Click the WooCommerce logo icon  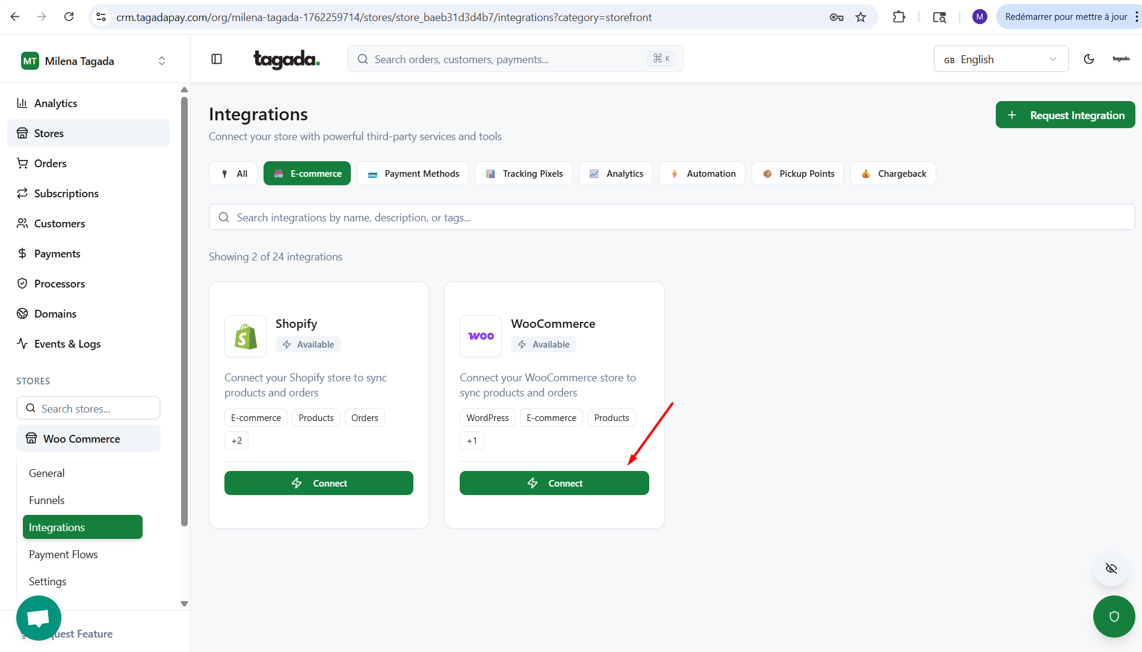[x=481, y=336]
